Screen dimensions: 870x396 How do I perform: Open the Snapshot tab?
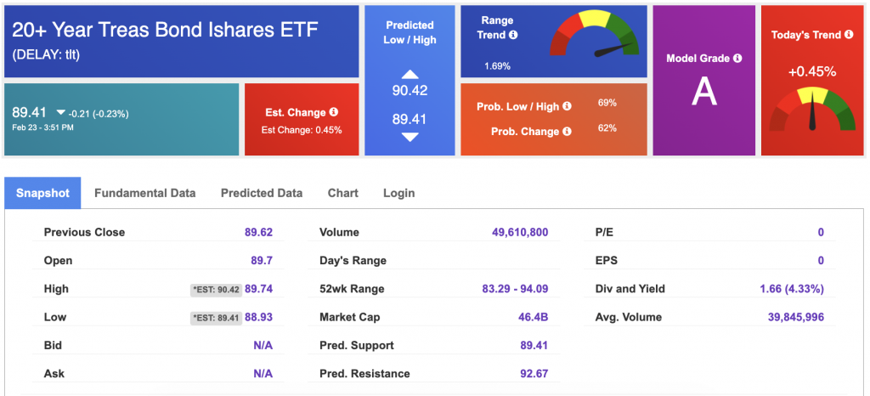(x=42, y=193)
